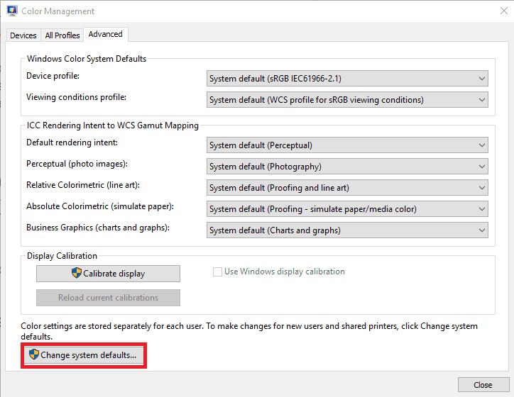This screenshot has width=514, height=397.
Task: Open the Device profile dropdown
Action: tap(347, 79)
